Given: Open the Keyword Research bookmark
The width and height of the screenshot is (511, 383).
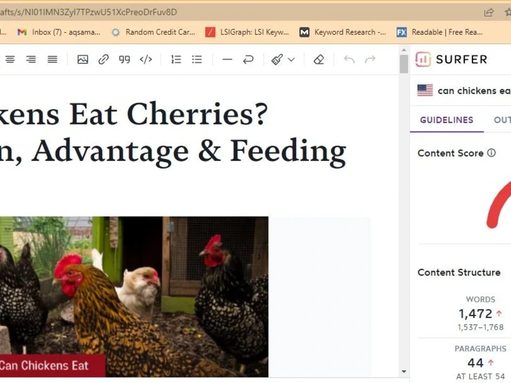Looking at the screenshot, I should pos(342,32).
